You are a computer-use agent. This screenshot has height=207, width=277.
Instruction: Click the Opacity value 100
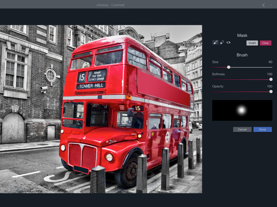(269, 86)
